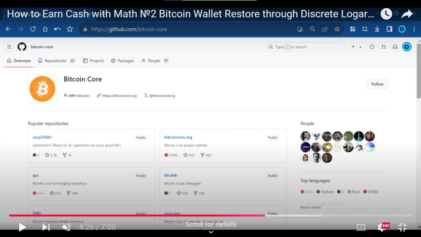Open video HD settings gear

(x=383, y=227)
